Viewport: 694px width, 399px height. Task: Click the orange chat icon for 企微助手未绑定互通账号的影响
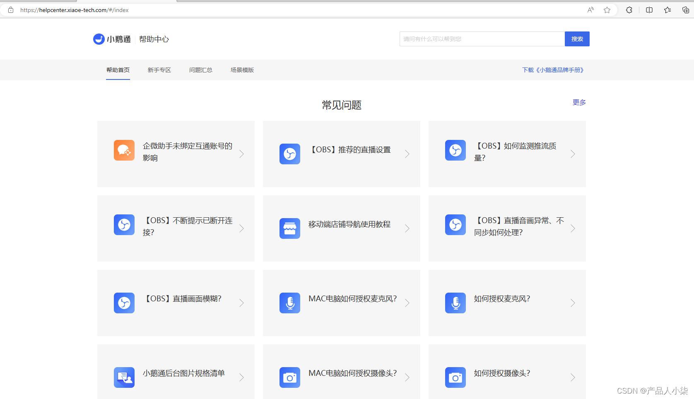click(x=124, y=150)
